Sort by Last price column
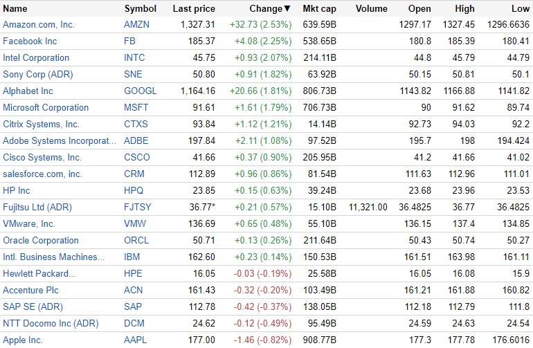This screenshot has width=533, height=348. [x=194, y=9]
